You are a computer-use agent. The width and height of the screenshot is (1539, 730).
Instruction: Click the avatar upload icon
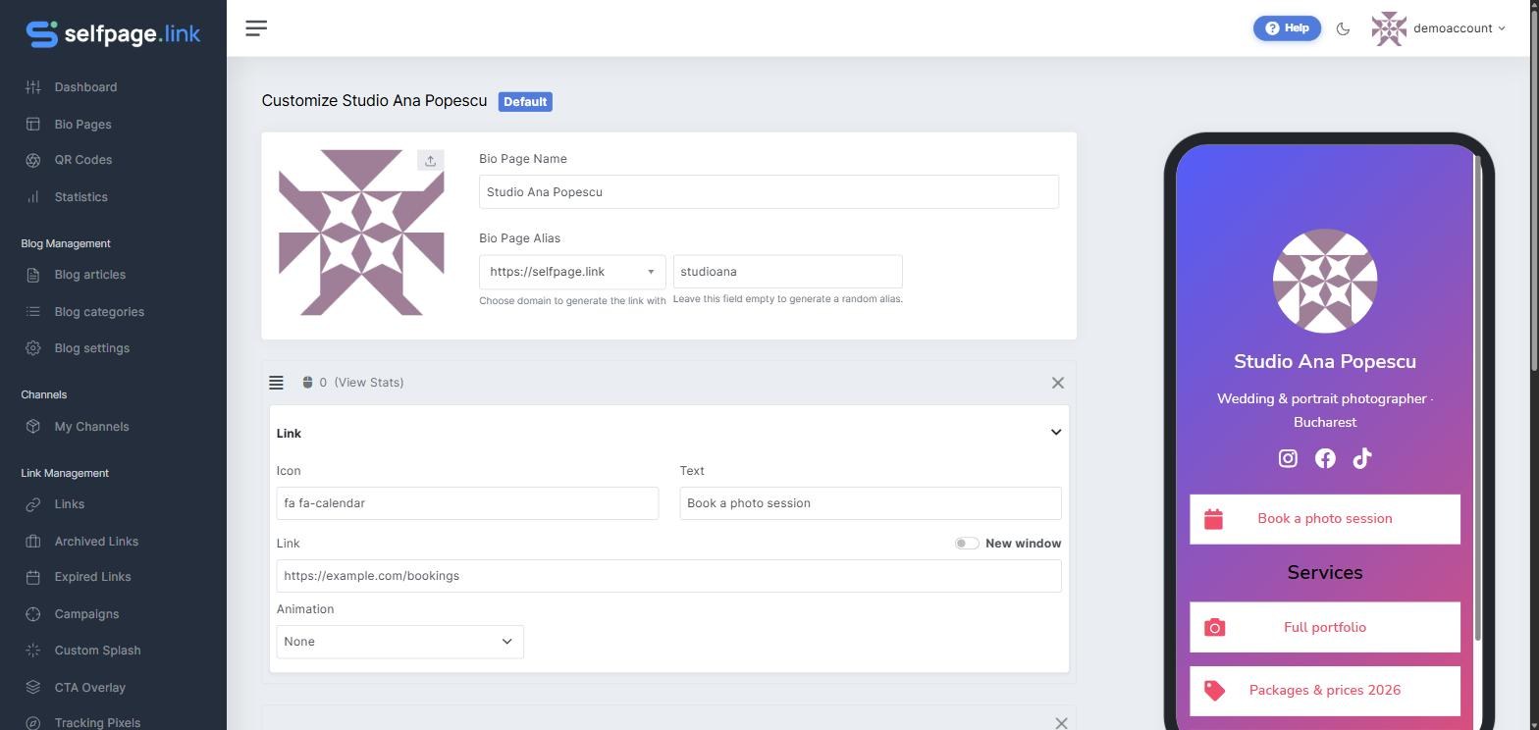point(430,160)
